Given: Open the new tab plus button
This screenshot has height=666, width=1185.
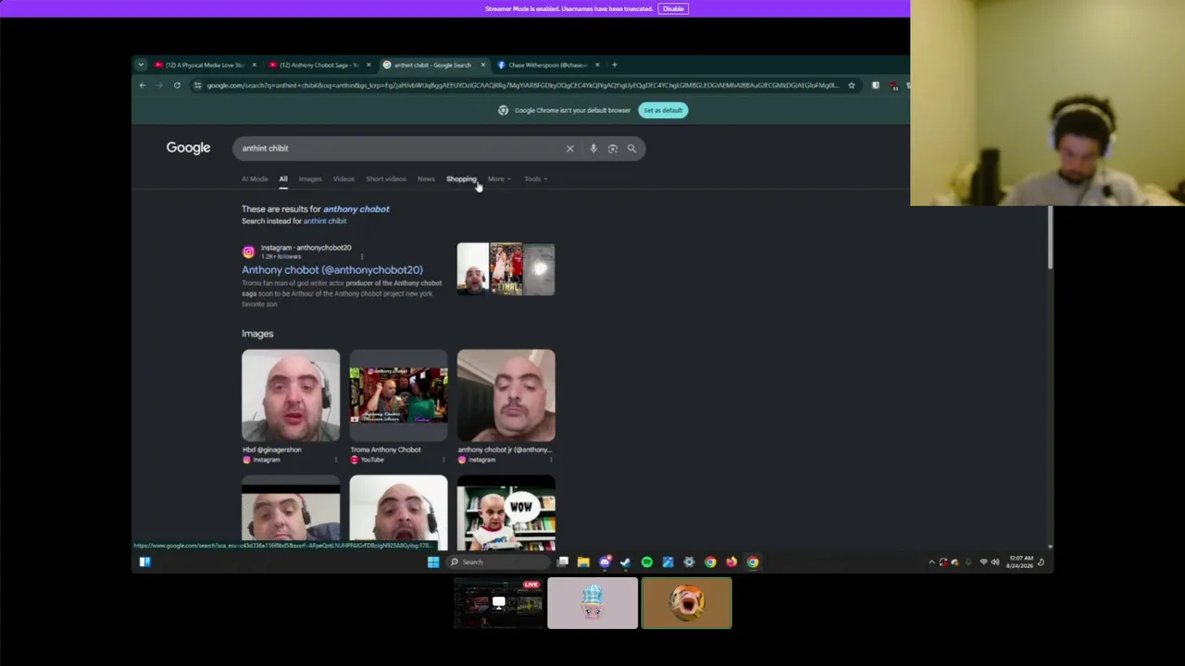Looking at the screenshot, I should 614,65.
